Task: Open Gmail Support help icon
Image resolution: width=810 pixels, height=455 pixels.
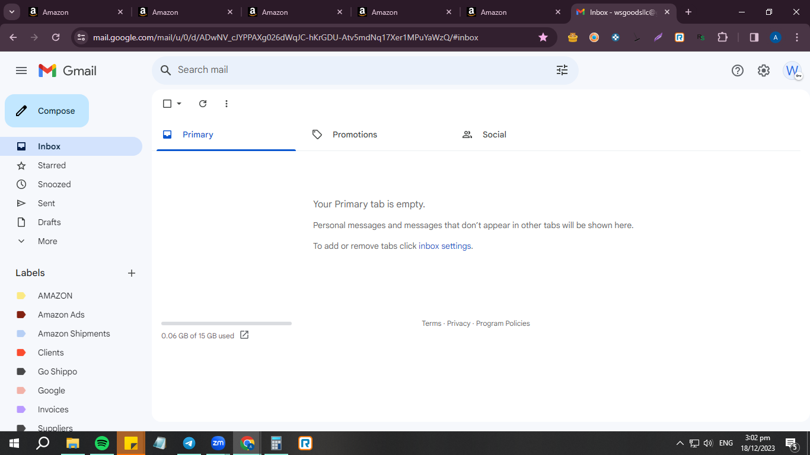Action: click(738, 71)
